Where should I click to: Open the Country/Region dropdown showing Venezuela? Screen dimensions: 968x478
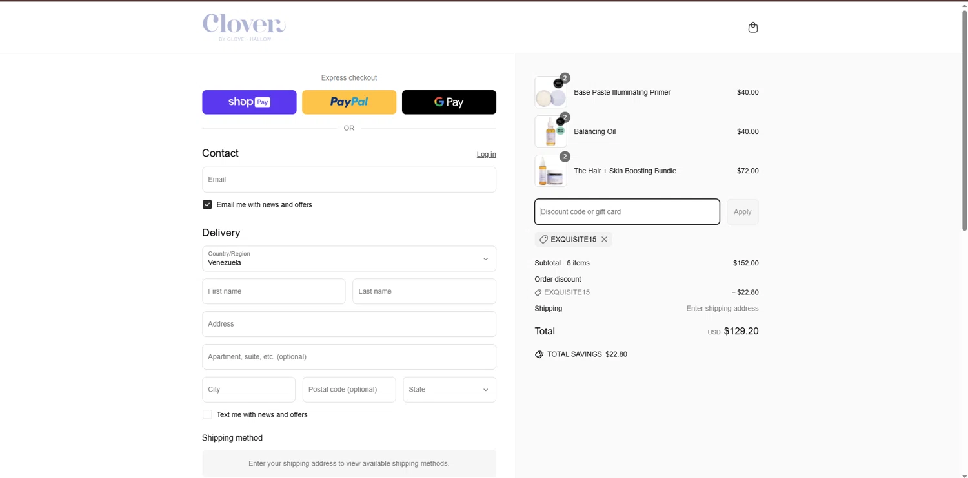[349, 259]
